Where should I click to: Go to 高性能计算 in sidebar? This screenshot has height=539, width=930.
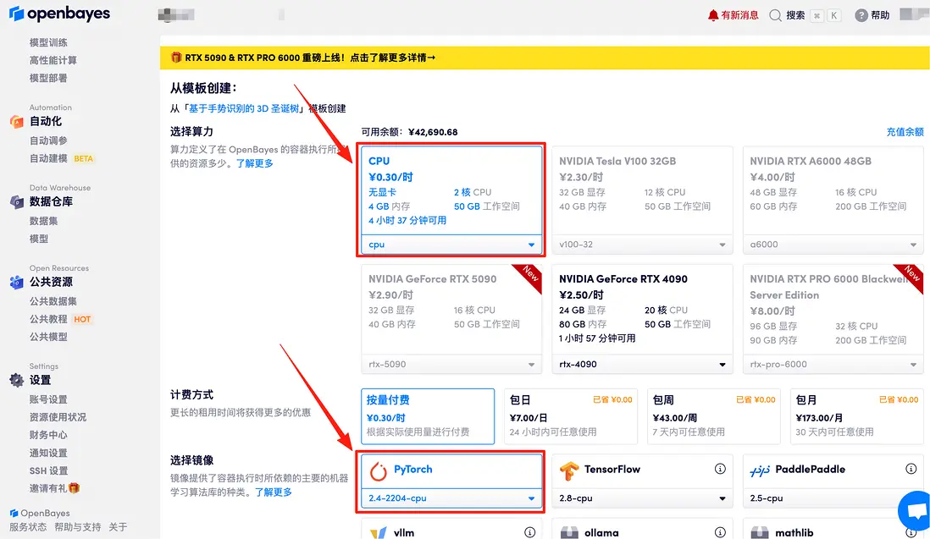(x=53, y=60)
